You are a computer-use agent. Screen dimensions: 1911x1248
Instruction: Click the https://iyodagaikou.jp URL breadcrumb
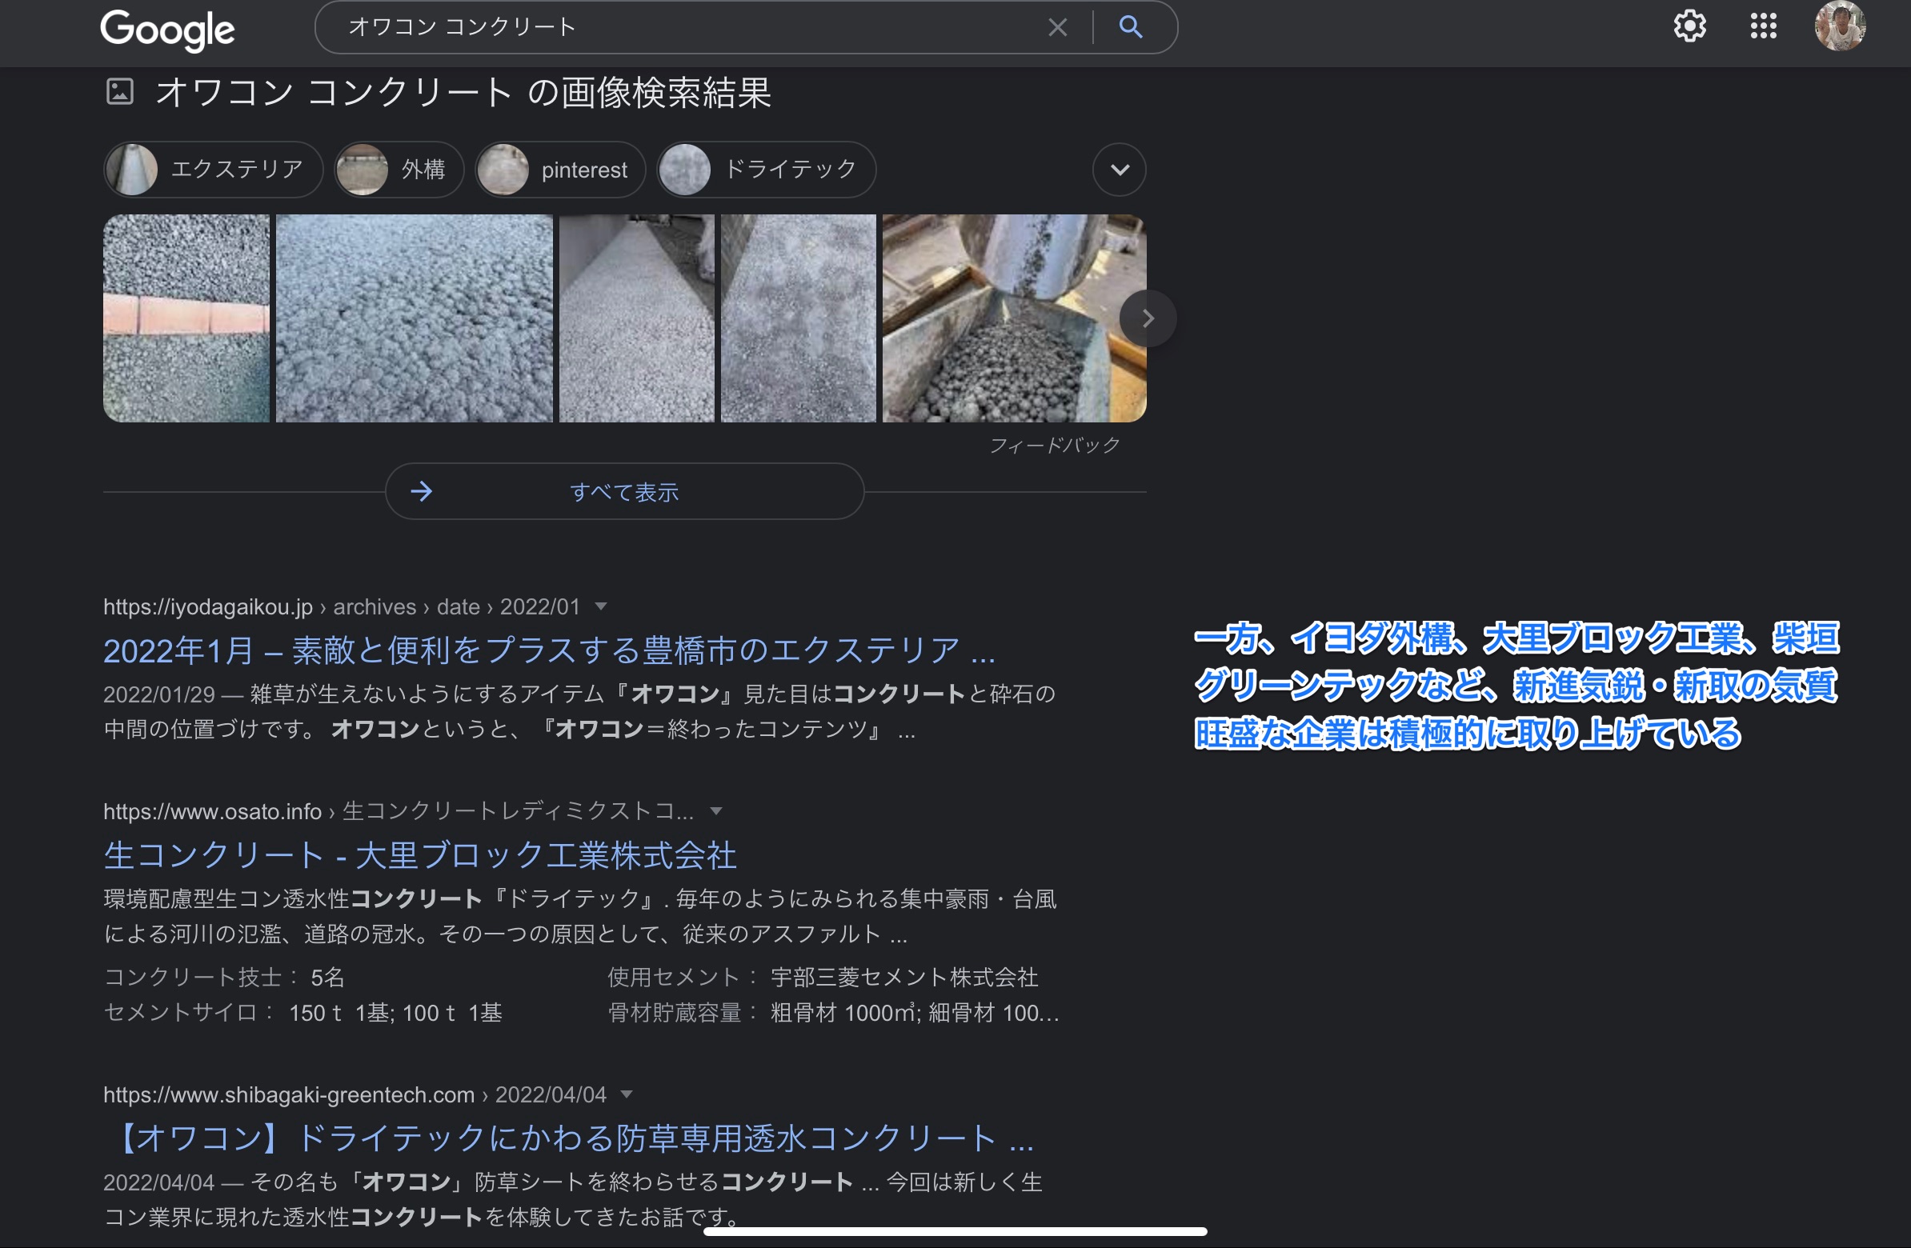[341, 606]
